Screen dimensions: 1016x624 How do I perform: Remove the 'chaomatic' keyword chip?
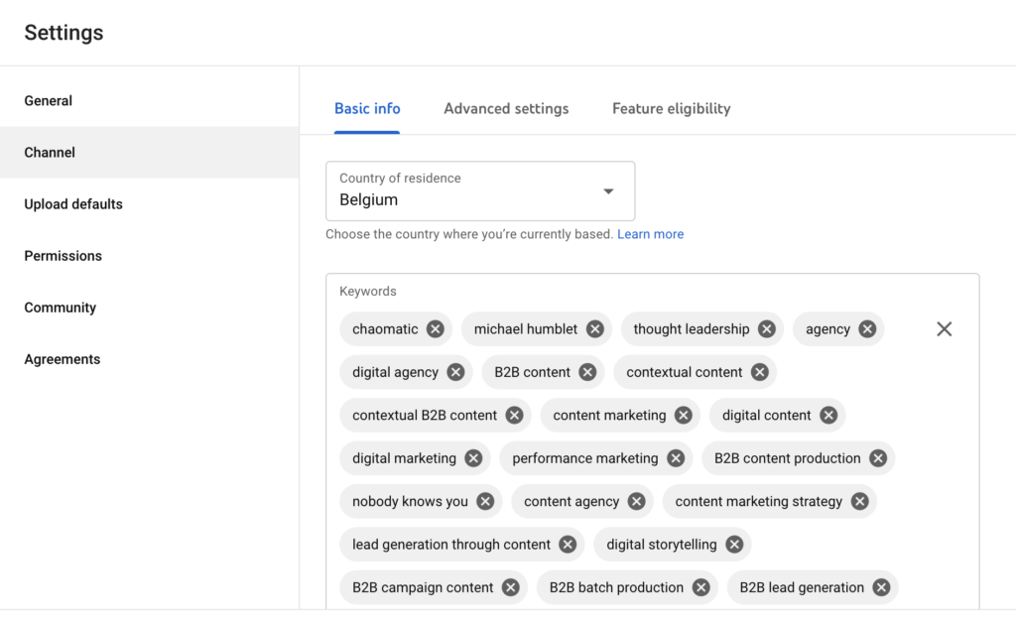[x=436, y=329]
